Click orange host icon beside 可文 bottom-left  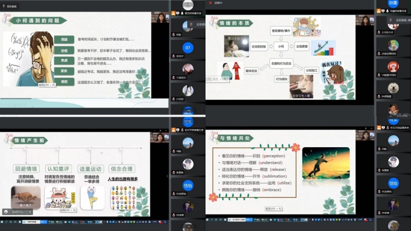tap(173, 130)
